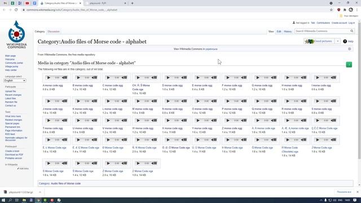This screenshot has width=361, height=203.
Task: Open the Upload file sidebar link
Action: (x=10, y=91)
